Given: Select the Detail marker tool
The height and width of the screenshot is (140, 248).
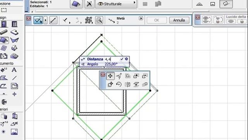Looking at the screenshot, I should pos(4,102).
